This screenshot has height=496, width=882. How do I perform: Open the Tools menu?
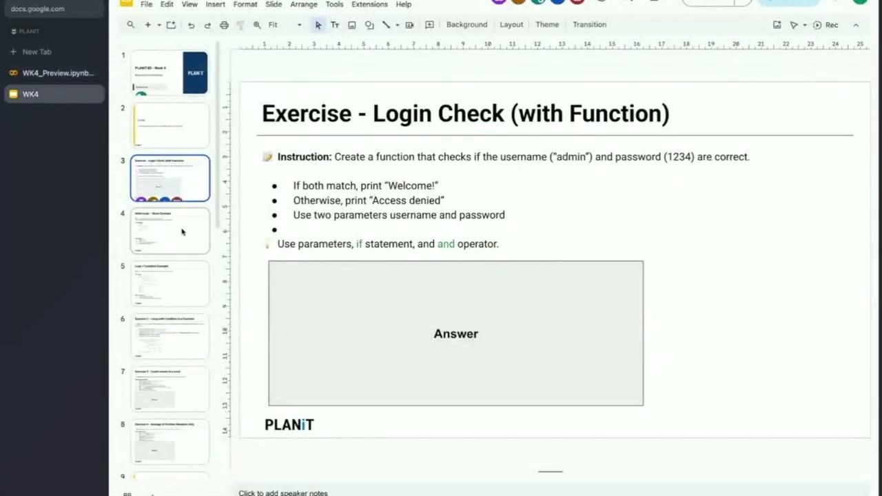[x=334, y=4]
